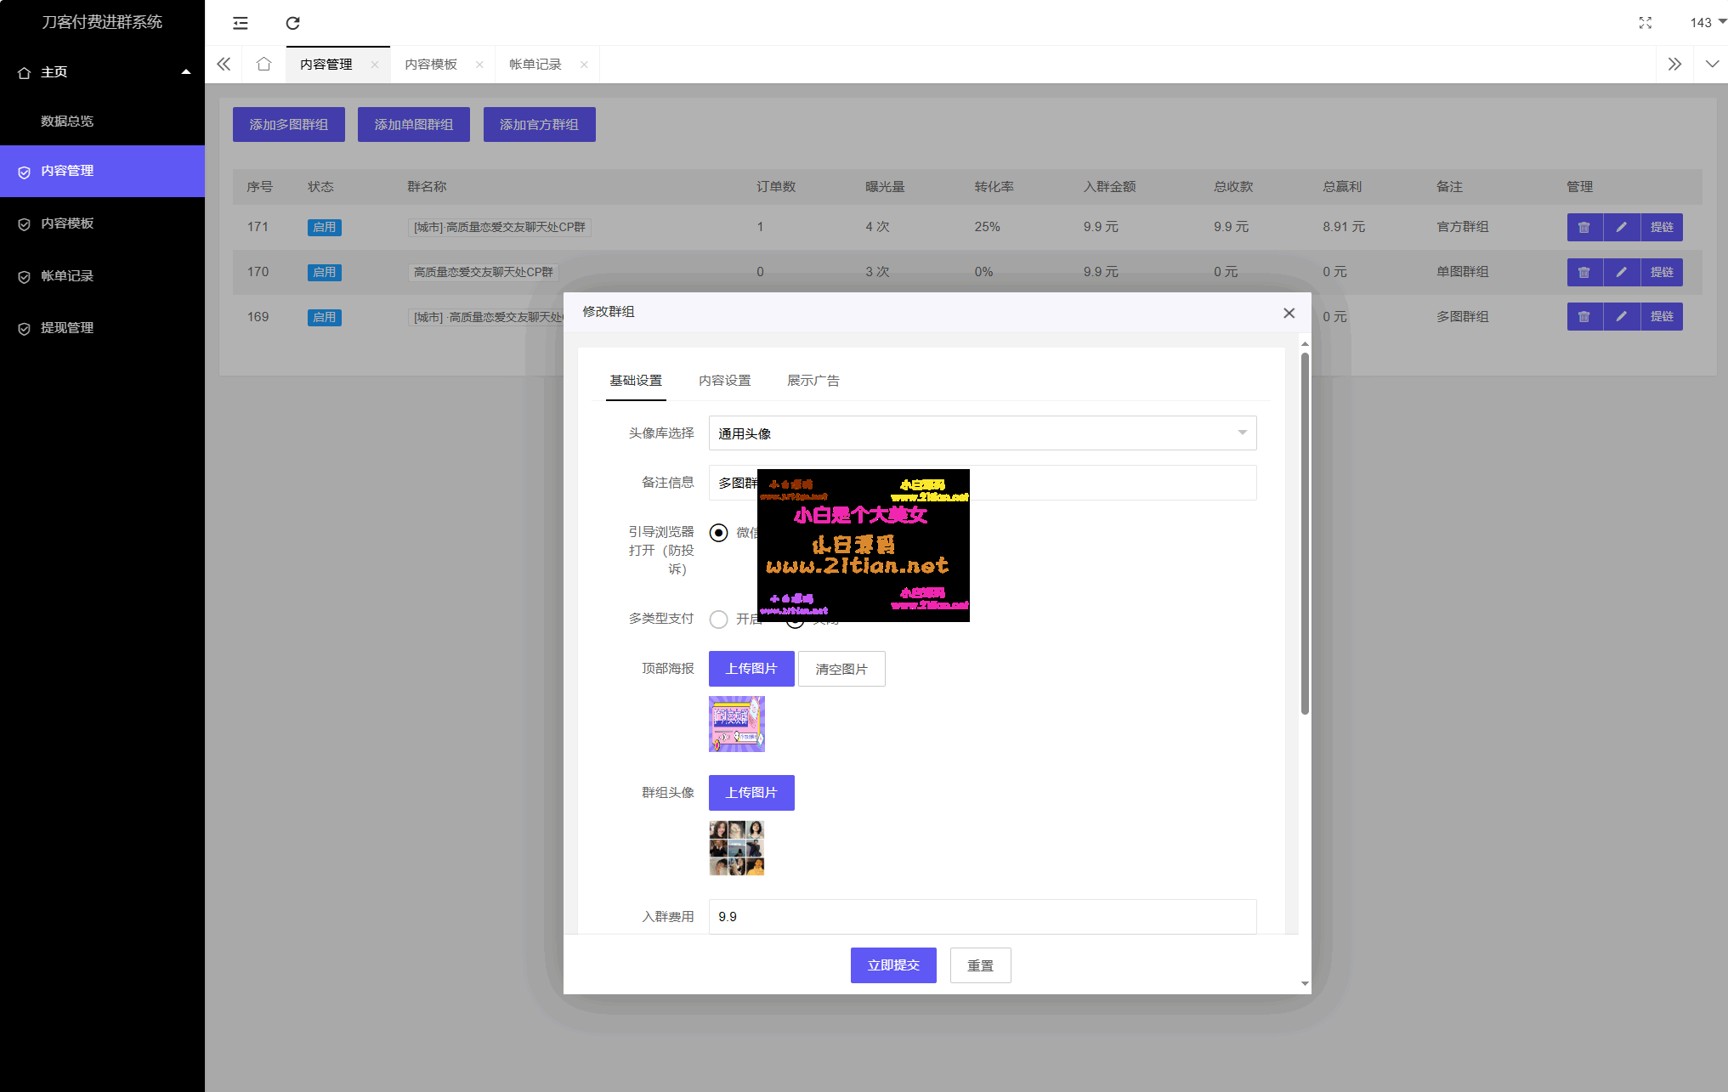
Task: Close the 修改群组 dialog with X
Action: point(1289,313)
